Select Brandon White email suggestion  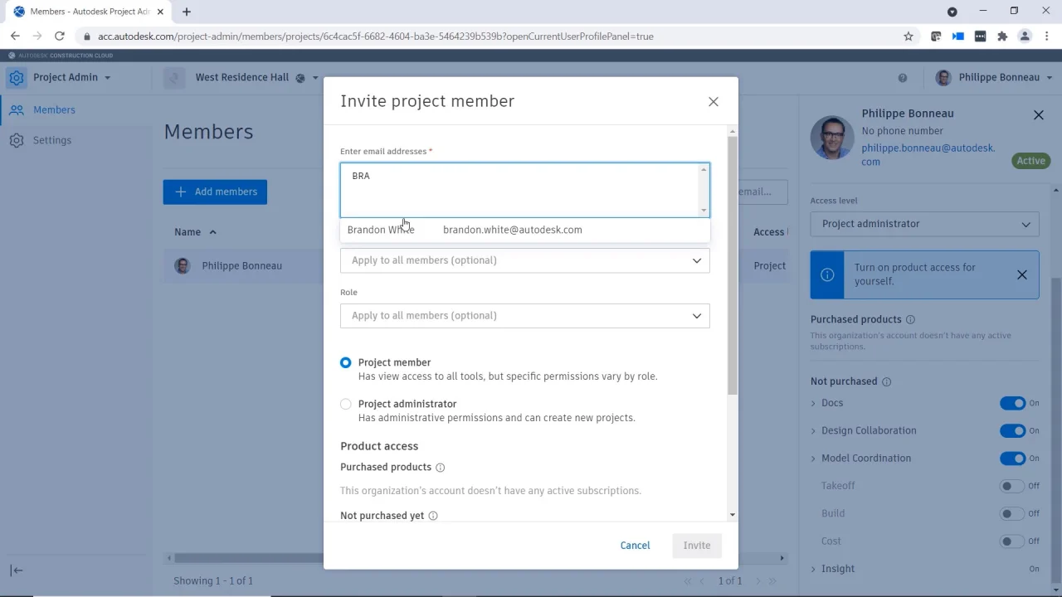(x=524, y=230)
